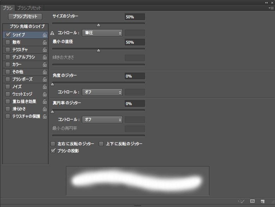Select the 散布 label

[x=16, y=42]
